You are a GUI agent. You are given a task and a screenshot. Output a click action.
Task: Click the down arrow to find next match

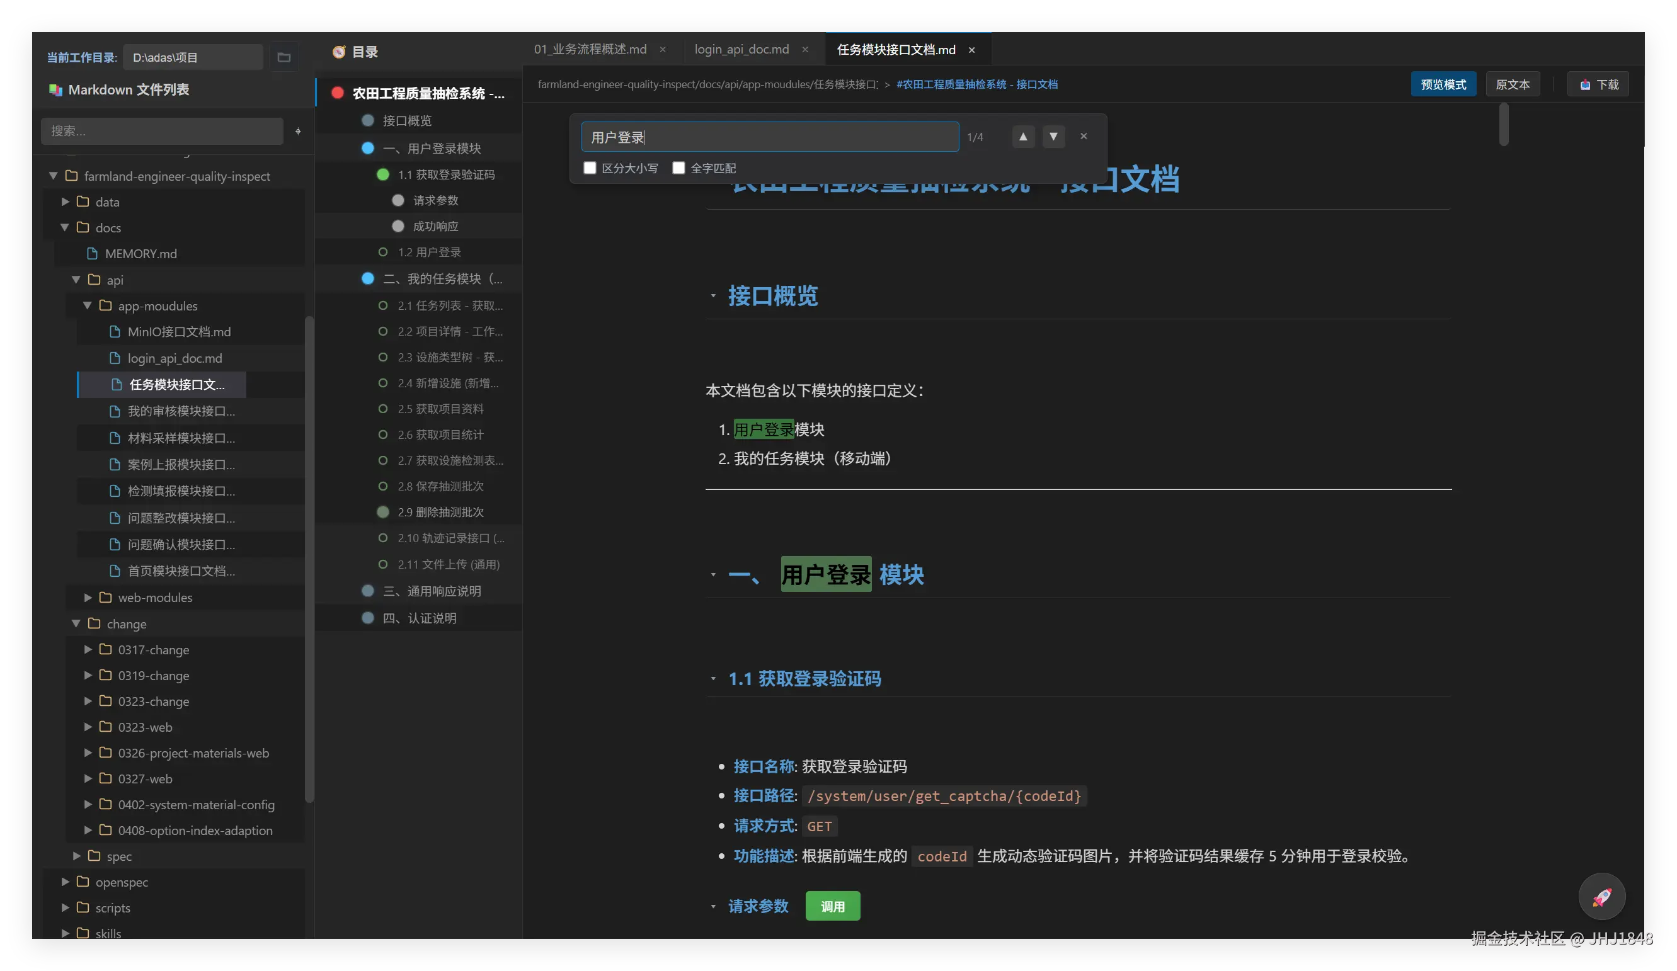(x=1053, y=137)
